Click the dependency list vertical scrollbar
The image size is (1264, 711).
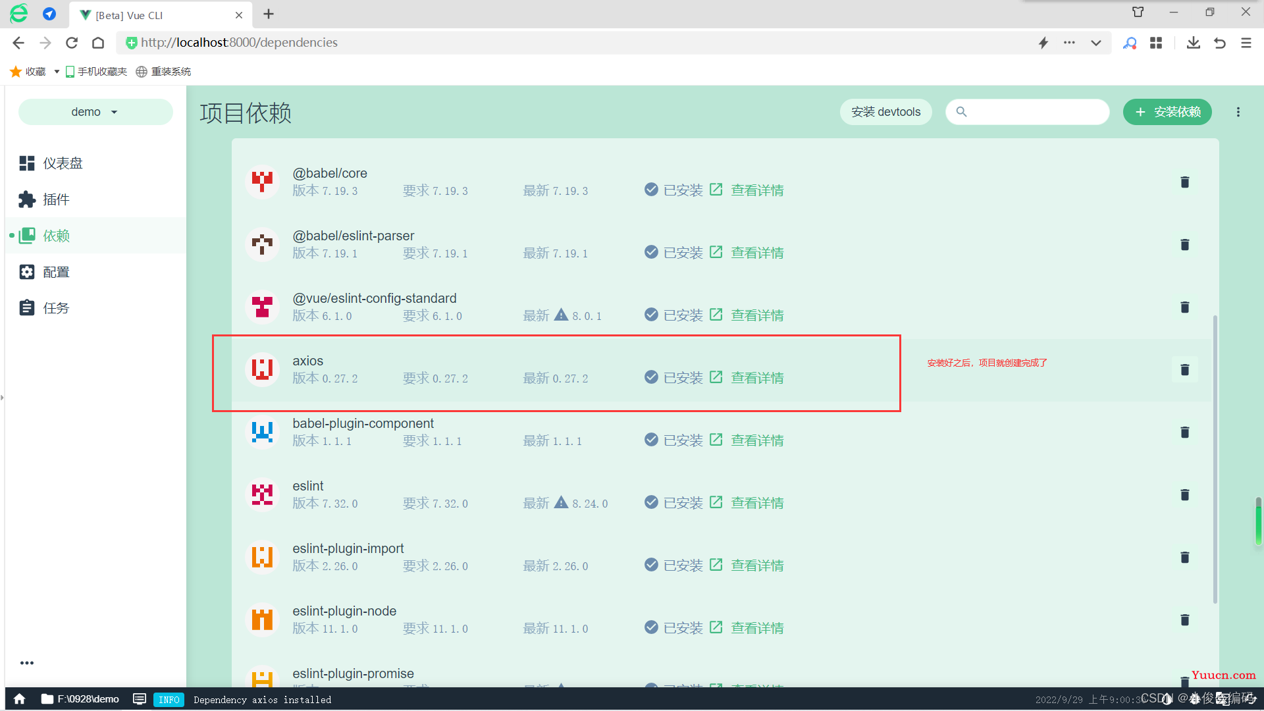pos(1215,460)
